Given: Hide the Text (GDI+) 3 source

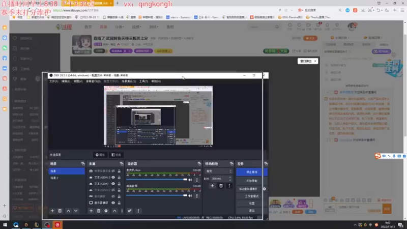Looking at the screenshot, I should pos(113,177).
